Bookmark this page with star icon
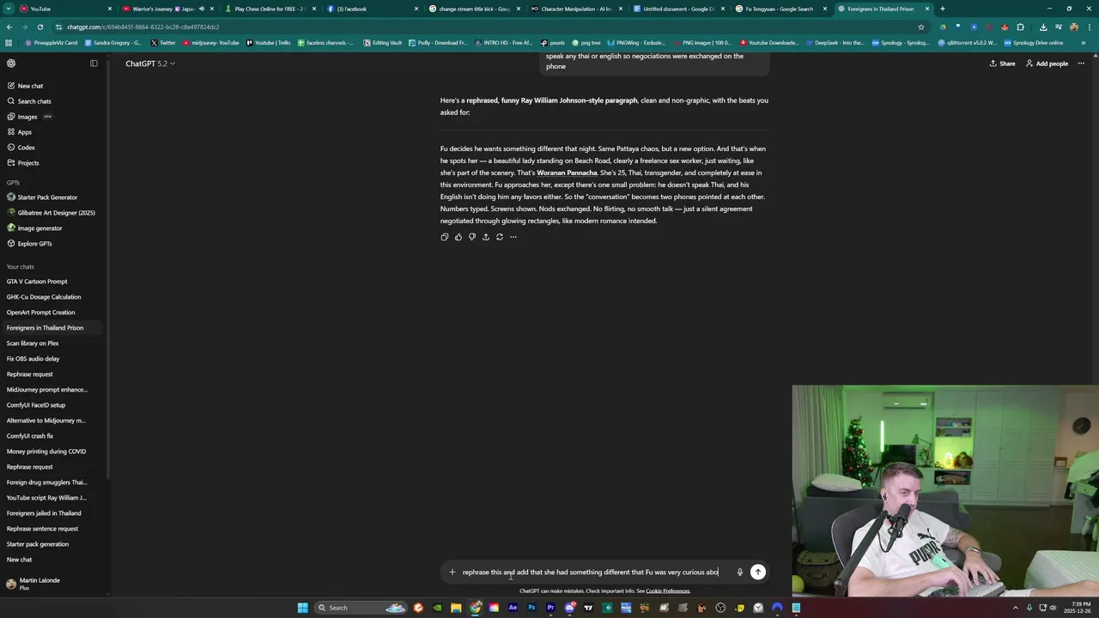The width and height of the screenshot is (1099, 618). coord(921,27)
